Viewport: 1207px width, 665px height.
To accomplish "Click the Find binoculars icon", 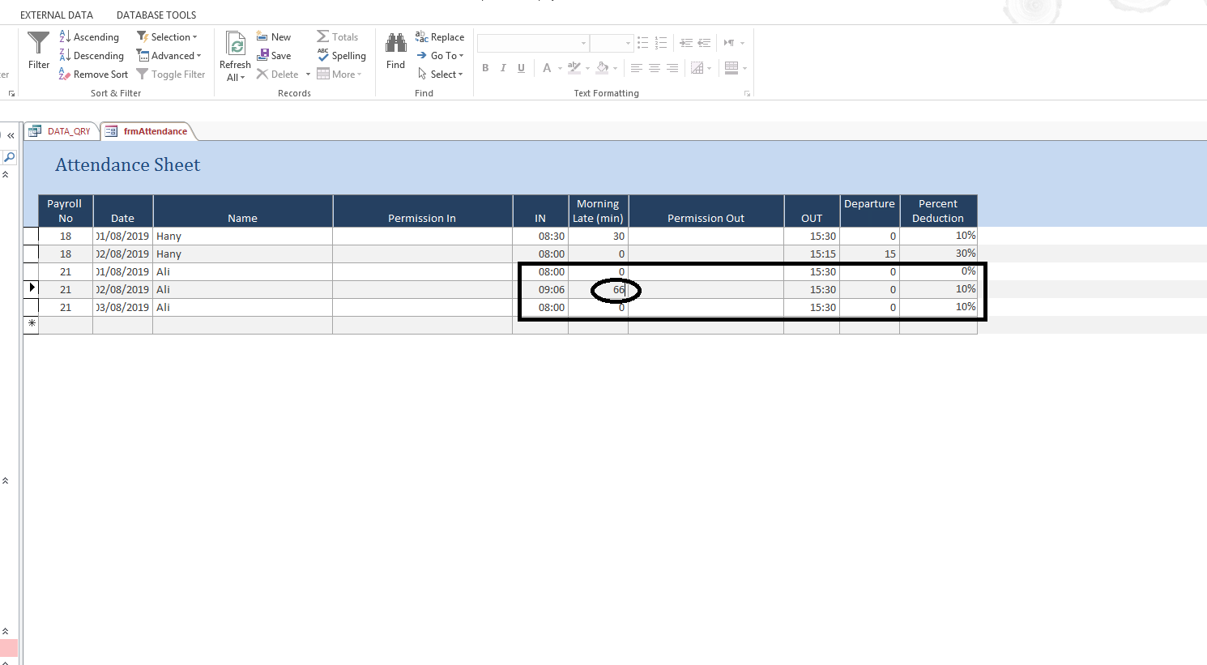I will [396, 42].
